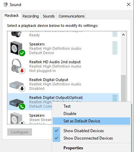
Task: Click the 'Realtek Digital Output(Optical)' name text
Action: point(56,98)
